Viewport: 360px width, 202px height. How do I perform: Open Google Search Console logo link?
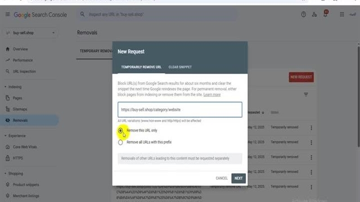[40, 15]
